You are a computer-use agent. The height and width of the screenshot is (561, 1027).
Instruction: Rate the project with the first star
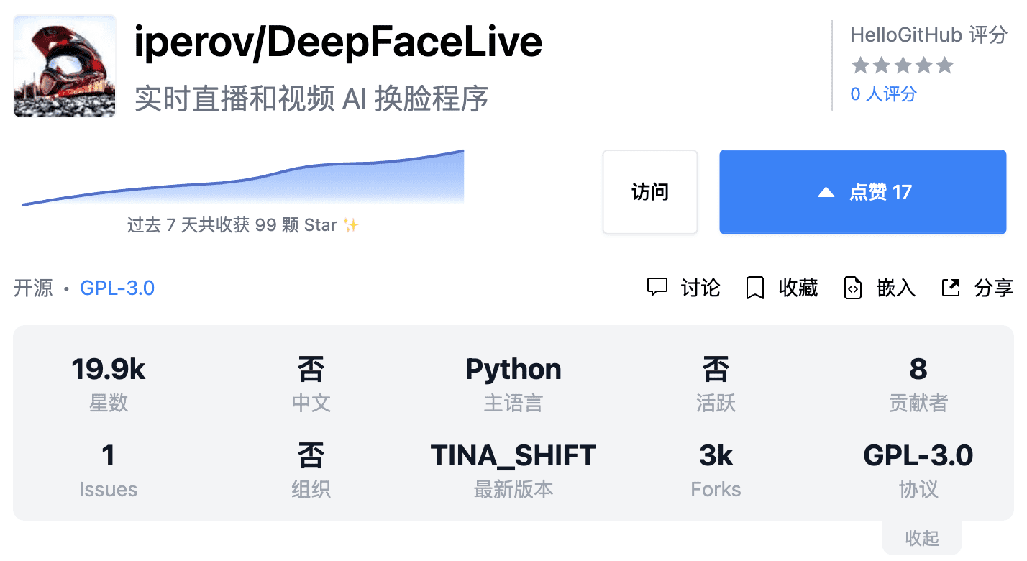click(x=860, y=66)
